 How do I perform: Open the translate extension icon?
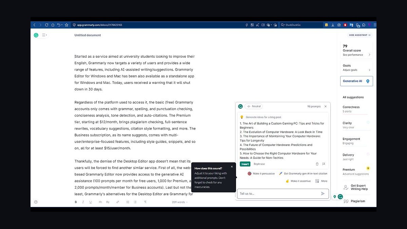tap(351, 25)
